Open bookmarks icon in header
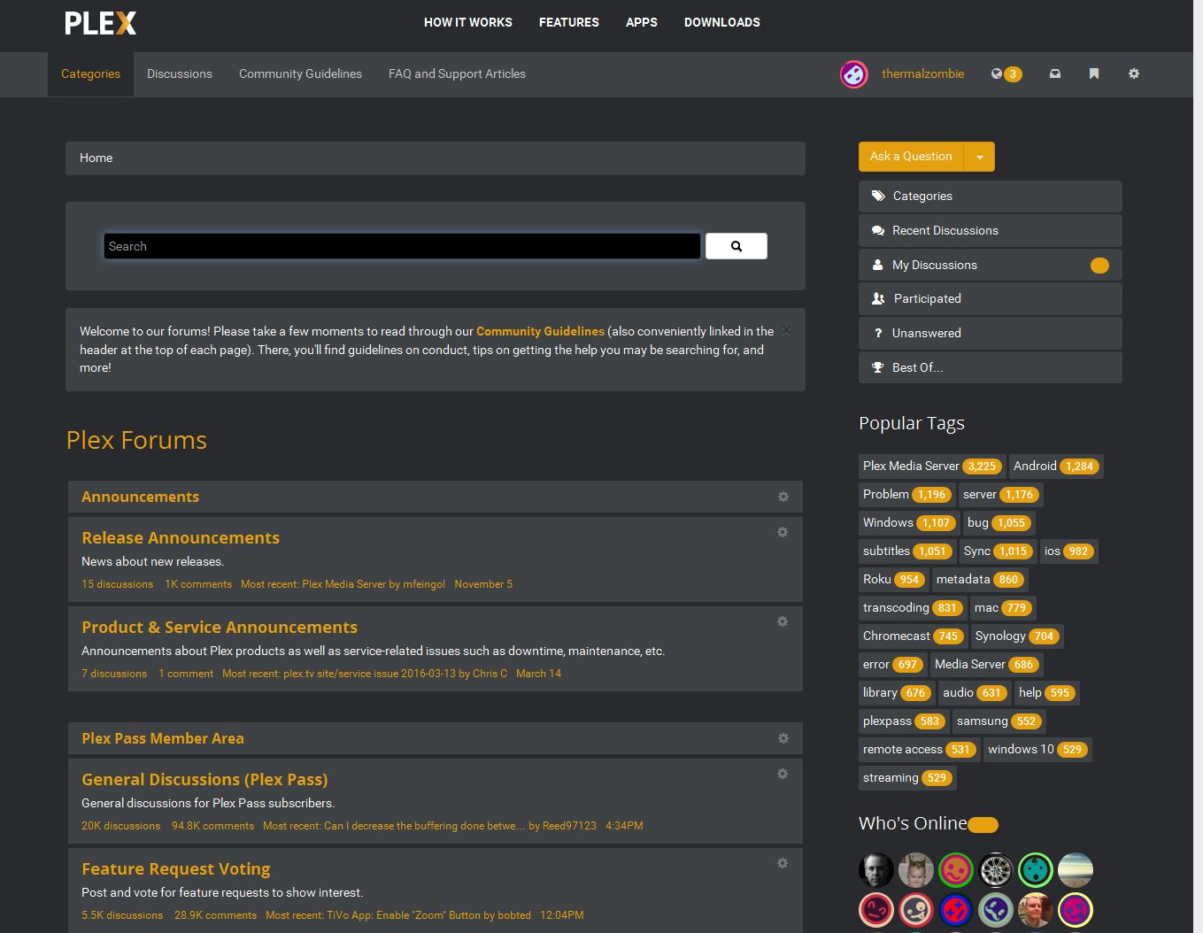This screenshot has height=933, width=1203. pos(1094,74)
